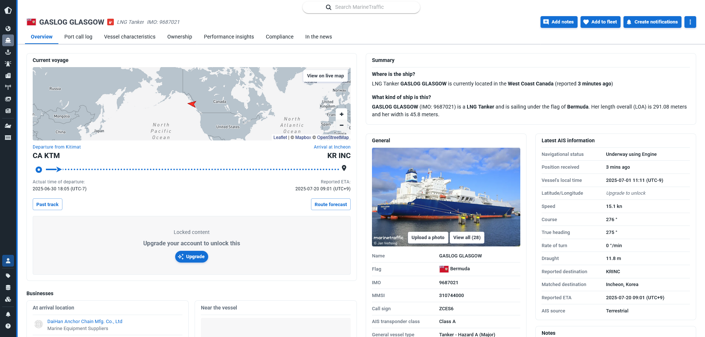Click the IMO value 9687021 in General
Screen dimensions: 705x337
pyautogui.click(x=449, y=283)
